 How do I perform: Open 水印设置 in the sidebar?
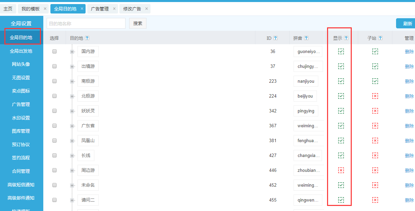point(21,118)
